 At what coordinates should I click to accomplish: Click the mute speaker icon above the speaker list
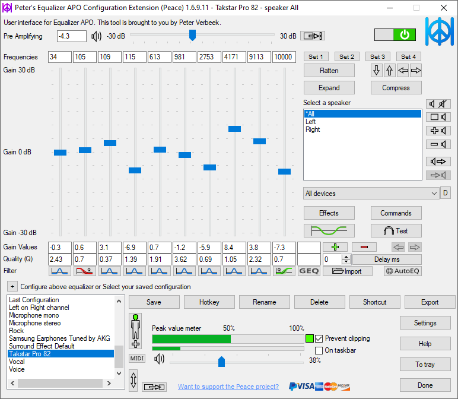pos(438,103)
